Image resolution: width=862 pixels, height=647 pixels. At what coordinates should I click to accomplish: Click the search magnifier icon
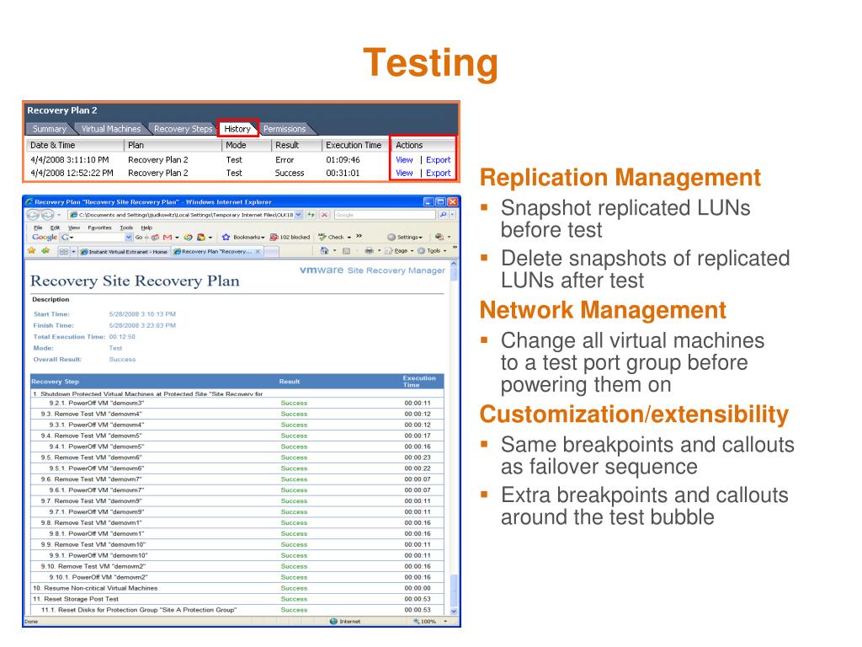(x=443, y=215)
